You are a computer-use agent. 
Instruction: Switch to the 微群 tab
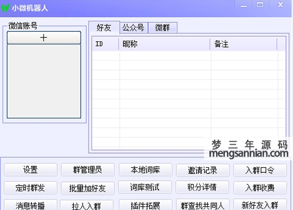[x=163, y=28]
